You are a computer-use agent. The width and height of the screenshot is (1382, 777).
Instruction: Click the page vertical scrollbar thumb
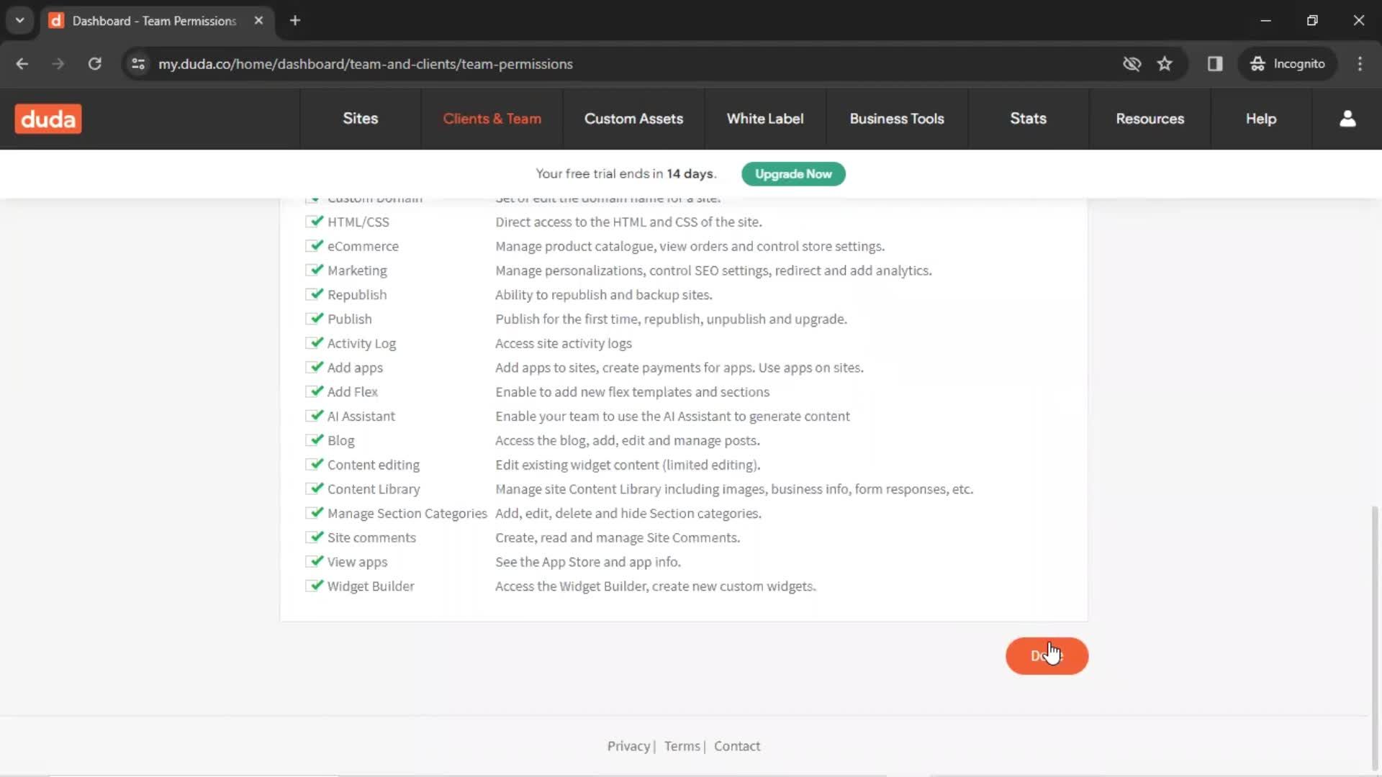[x=1375, y=637]
